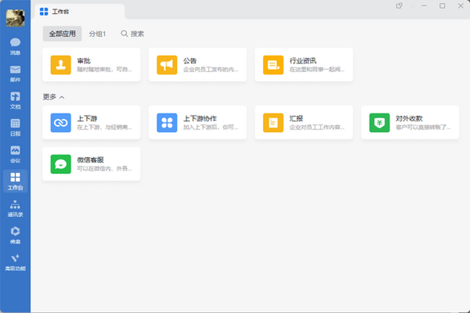Open Weipan drive (微盘) in the sidebar
Image resolution: width=470 pixels, height=313 pixels.
(15, 235)
